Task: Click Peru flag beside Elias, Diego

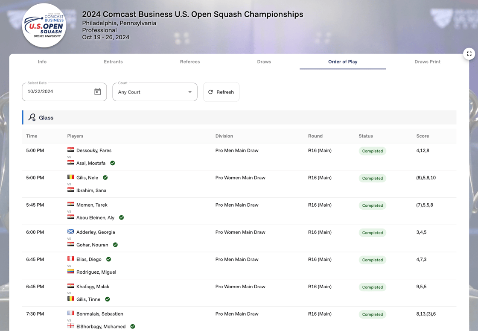Action: coord(71,259)
